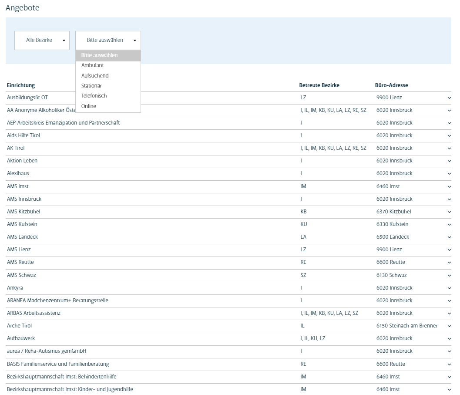
Task: Open the Alle Bezirke district dropdown
Action: click(42, 40)
